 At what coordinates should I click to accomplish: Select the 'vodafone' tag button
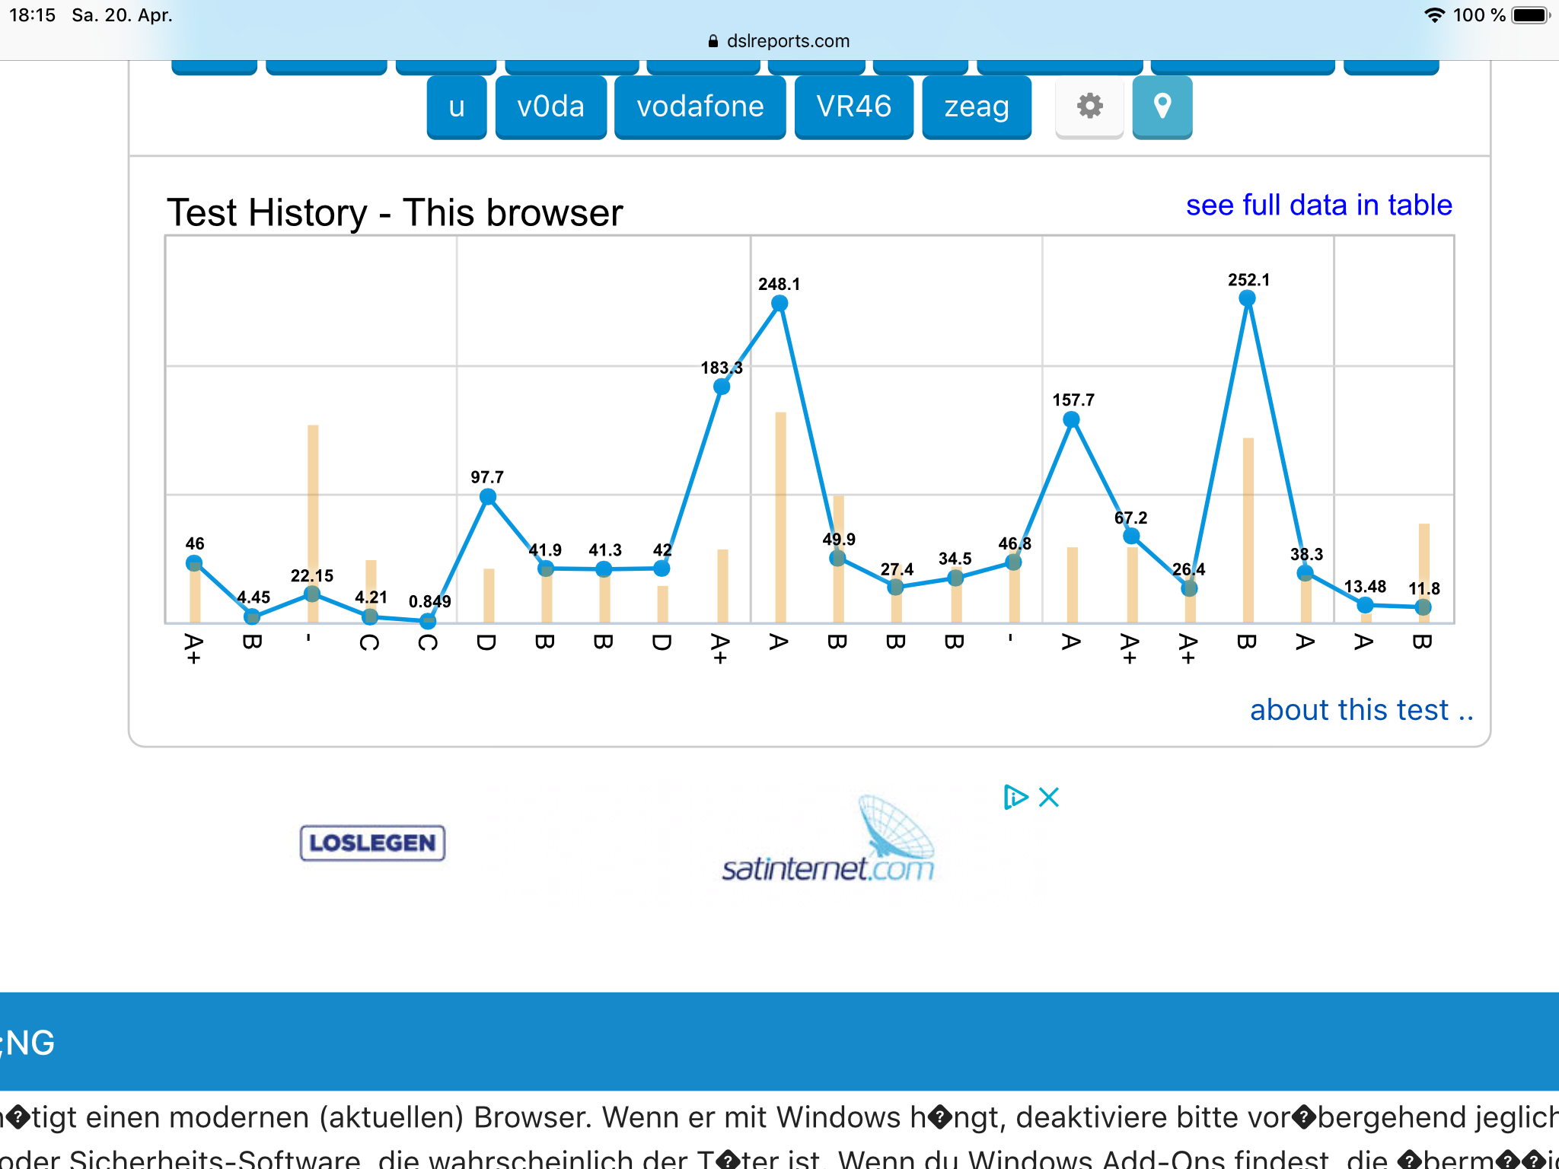(x=700, y=107)
